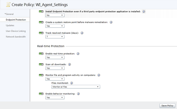Toggle the Enable behavior monitoring switch

[x=41, y=94]
